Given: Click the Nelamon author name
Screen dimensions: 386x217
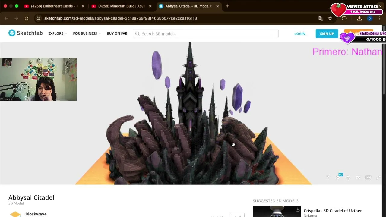Looking at the screenshot, I should tap(311, 215).
